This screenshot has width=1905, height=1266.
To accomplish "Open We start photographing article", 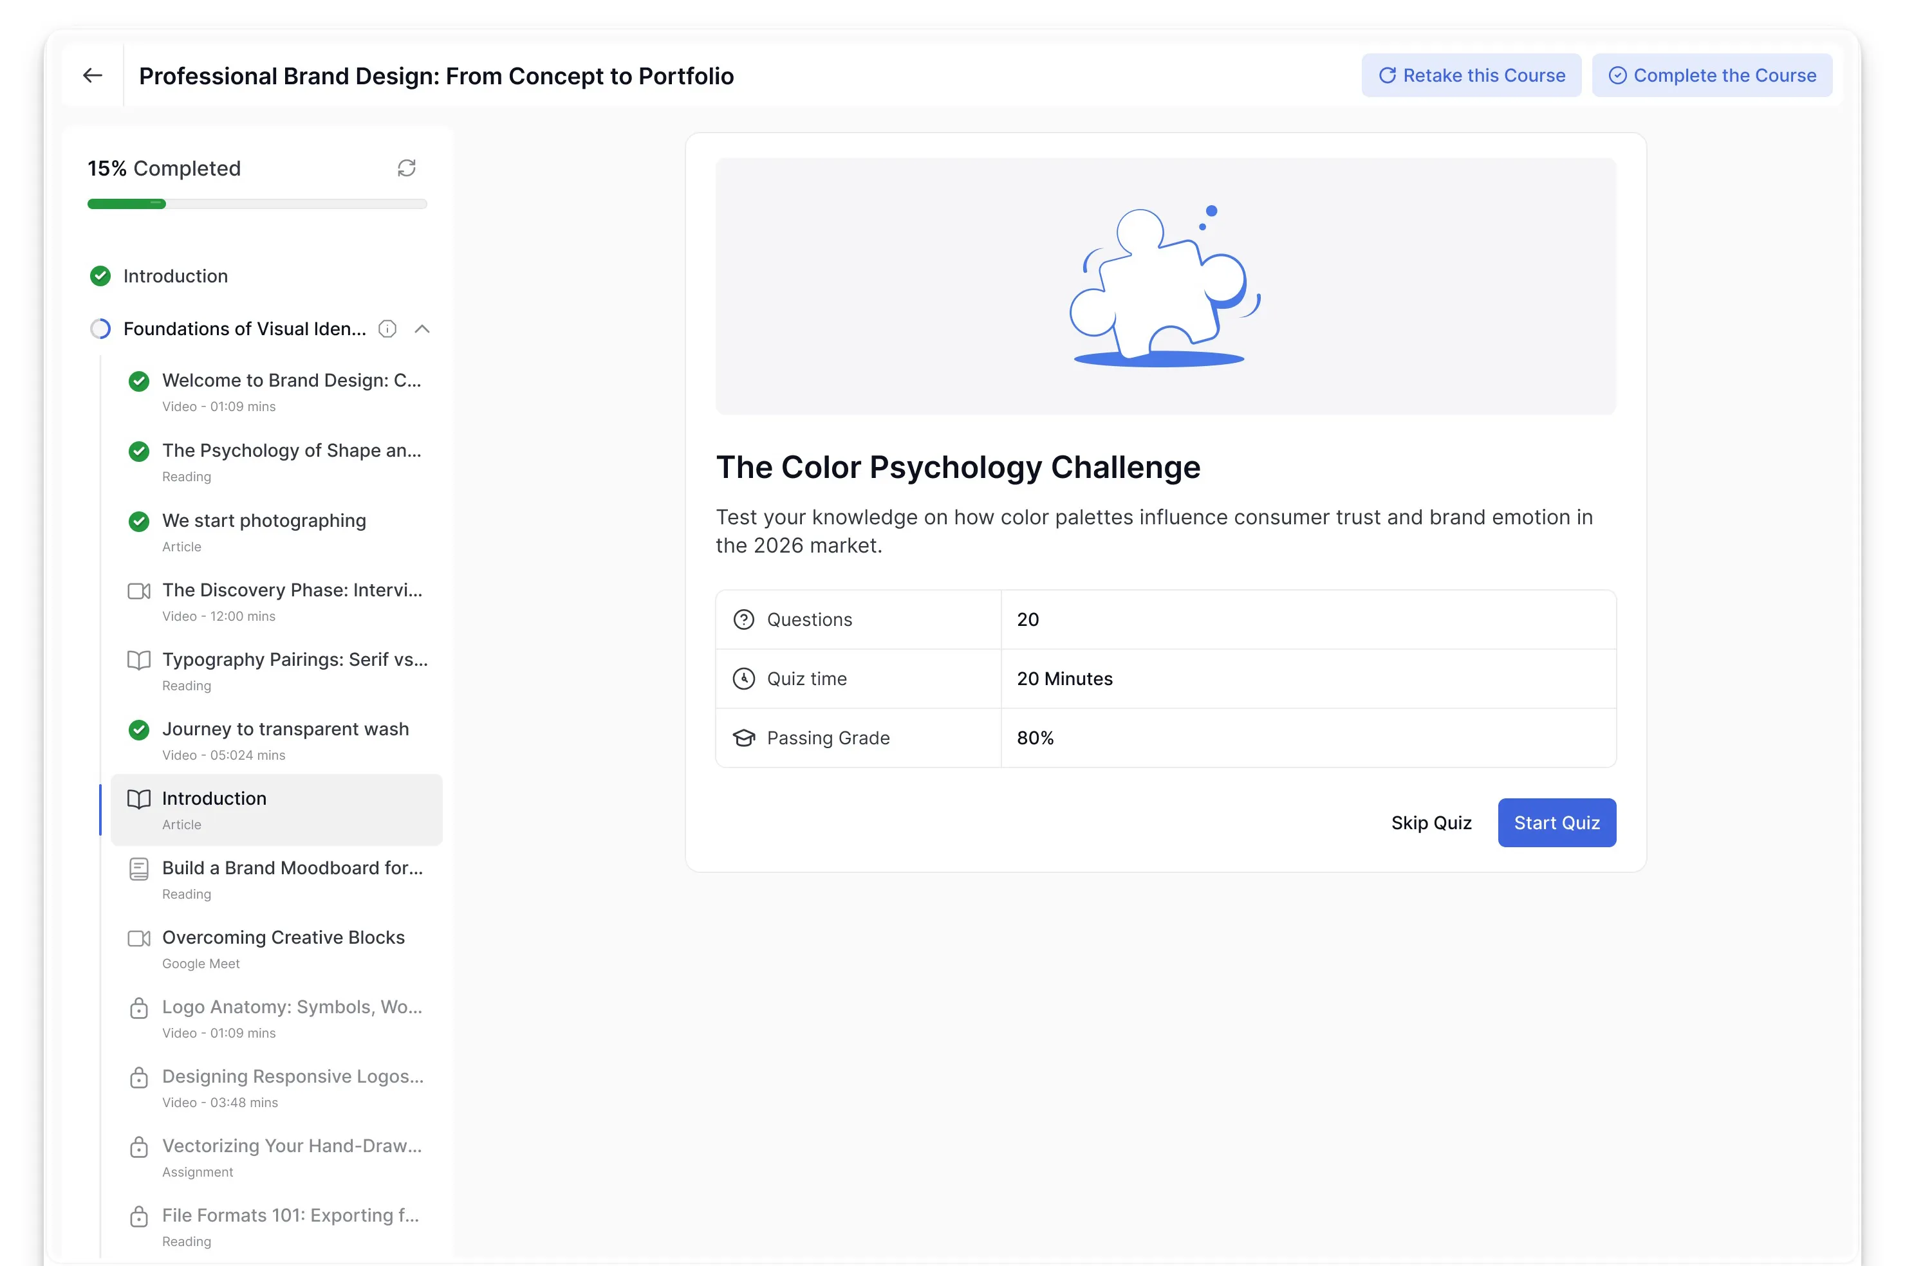I will pyautogui.click(x=276, y=532).
